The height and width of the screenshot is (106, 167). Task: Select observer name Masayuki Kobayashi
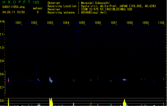click(95, 3)
